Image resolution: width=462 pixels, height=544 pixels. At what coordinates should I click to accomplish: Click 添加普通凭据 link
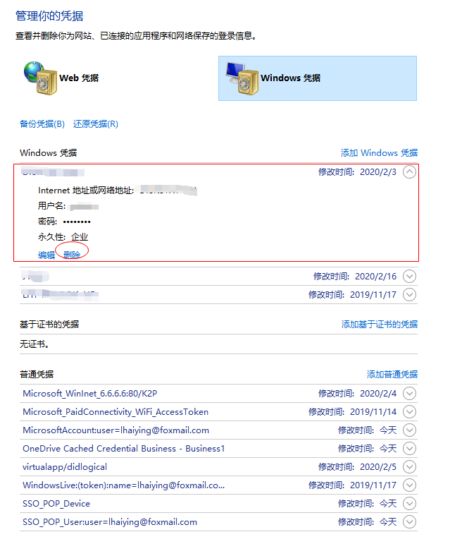coord(392,375)
